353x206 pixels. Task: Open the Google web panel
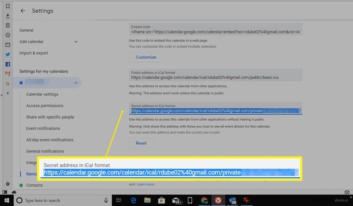(x=8, y=83)
